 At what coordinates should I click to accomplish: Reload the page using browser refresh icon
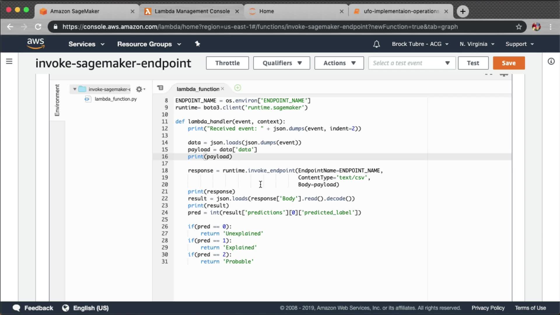(38, 27)
